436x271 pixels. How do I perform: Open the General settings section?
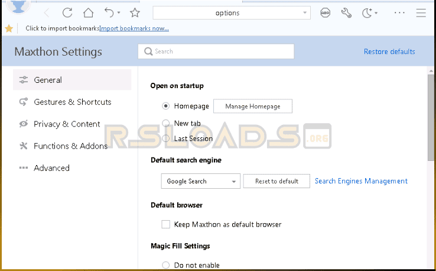click(72, 80)
